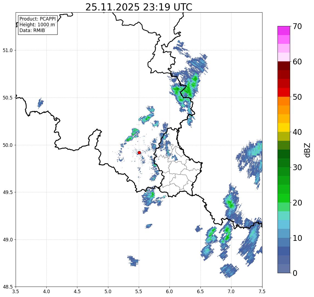Click the latitude axis label 48.5
Screen dimensions: 314x297
(x=8, y=287)
